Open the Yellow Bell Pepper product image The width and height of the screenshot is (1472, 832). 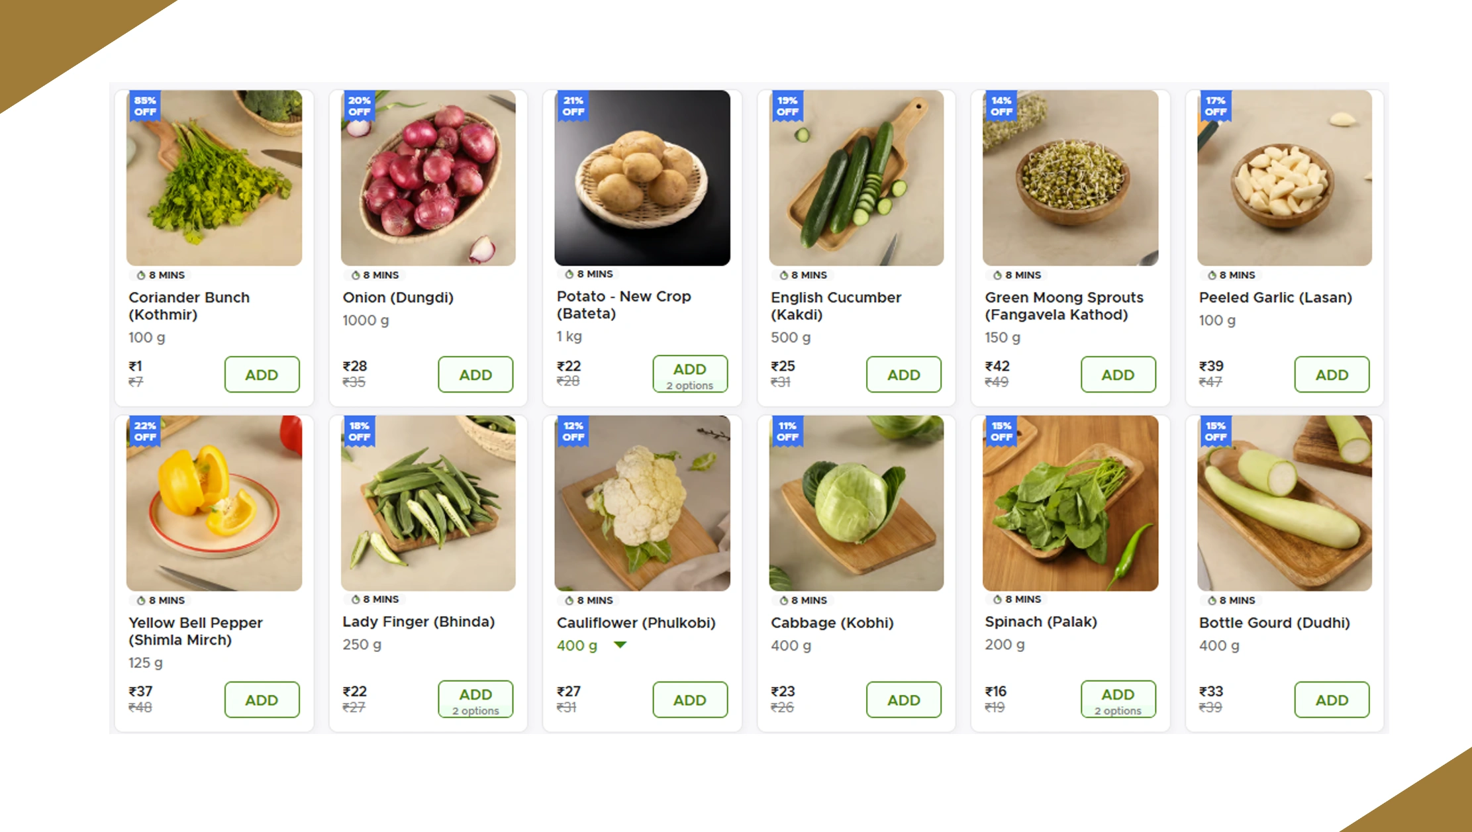pyautogui.click(x=214, y=503)
